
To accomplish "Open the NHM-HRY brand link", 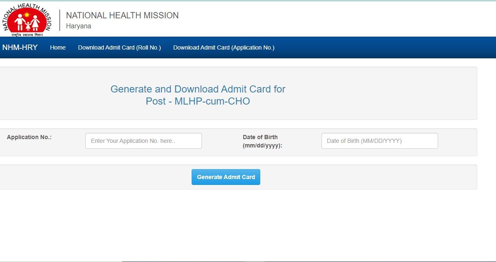I will pyautogui.click(x=20, y=47).
